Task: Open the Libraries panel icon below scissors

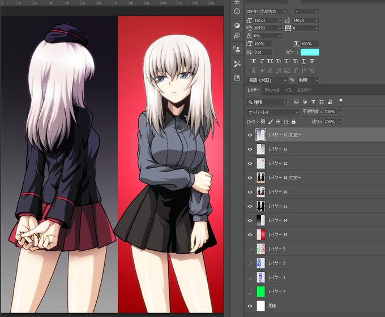Action: tap(237, 78)
